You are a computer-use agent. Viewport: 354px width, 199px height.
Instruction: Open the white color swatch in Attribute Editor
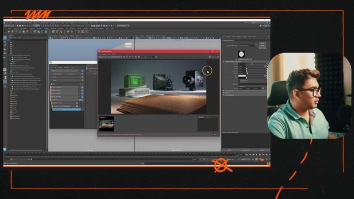click(242, 76)
